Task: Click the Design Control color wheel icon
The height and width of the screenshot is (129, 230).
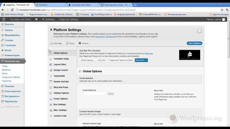Action: point(51,70)
